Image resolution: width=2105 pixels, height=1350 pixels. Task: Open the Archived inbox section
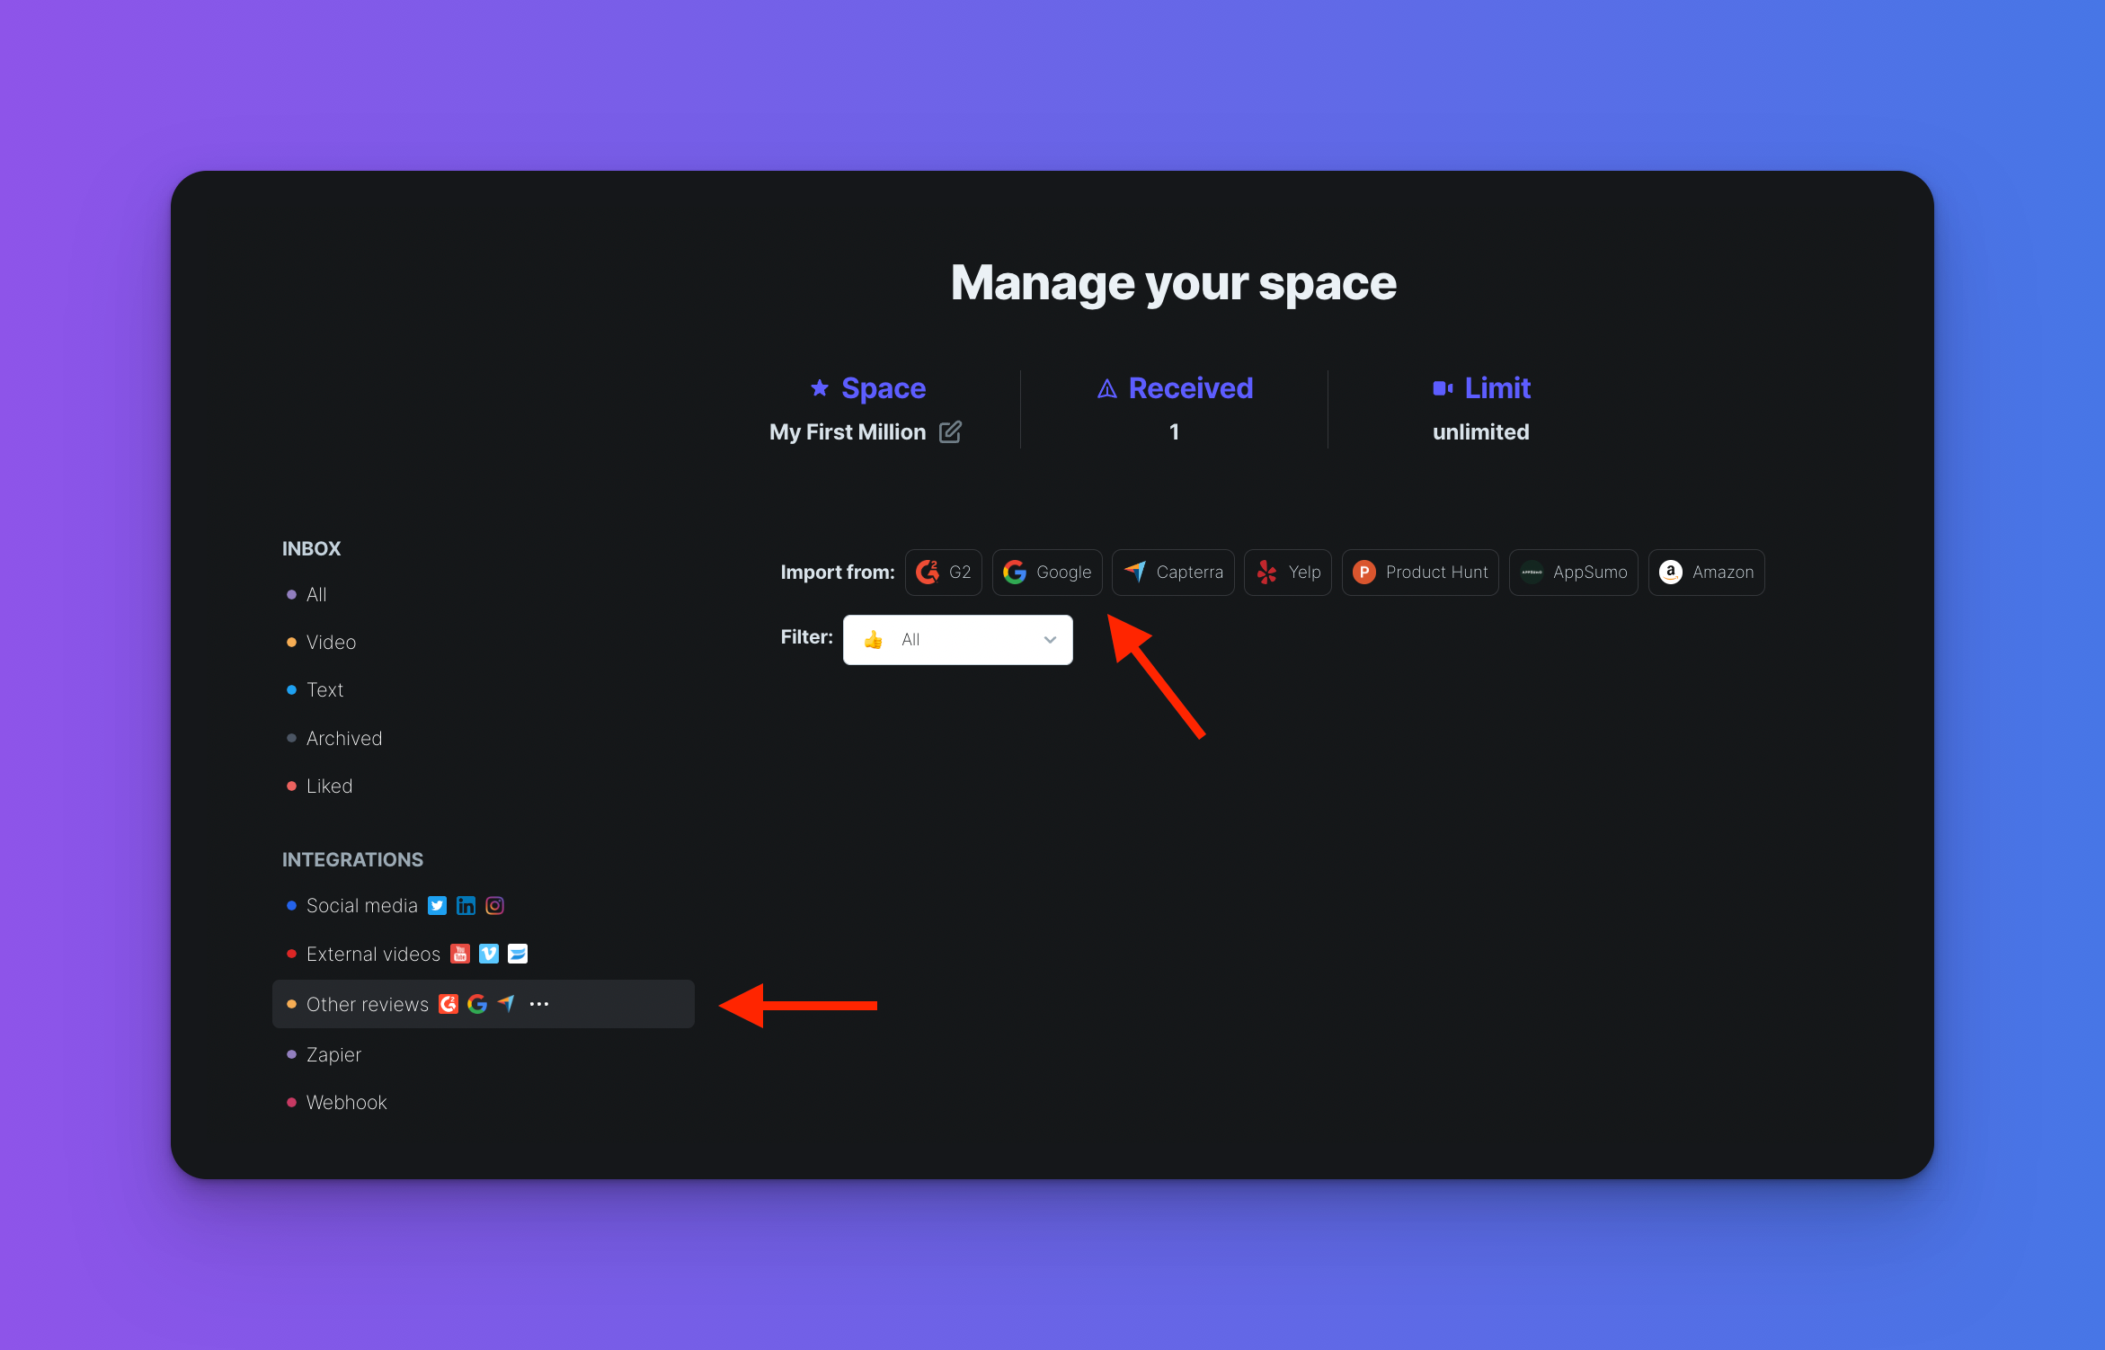[343, 739]
